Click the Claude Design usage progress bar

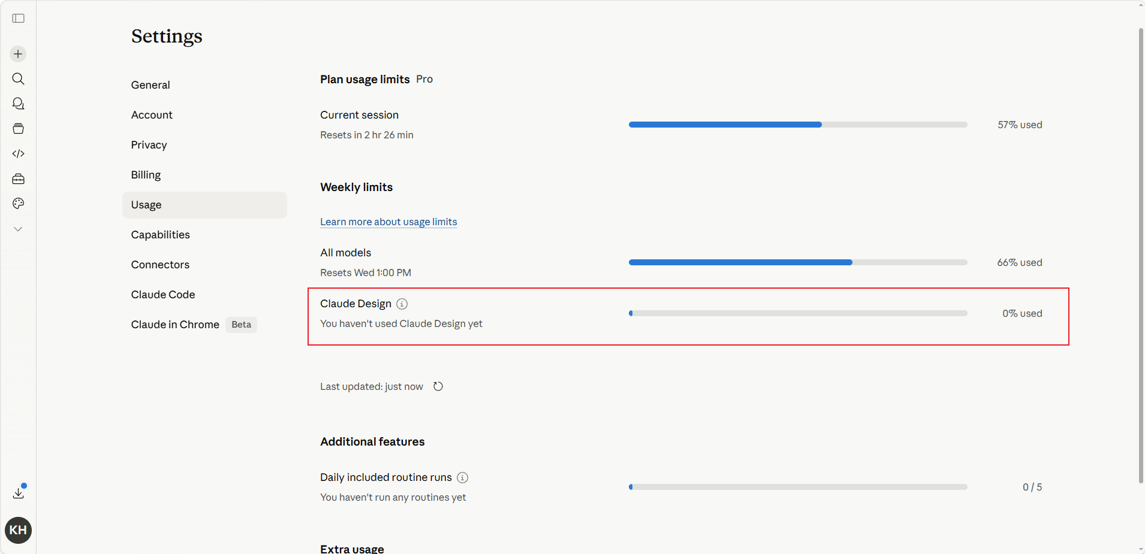click(798, 313)
